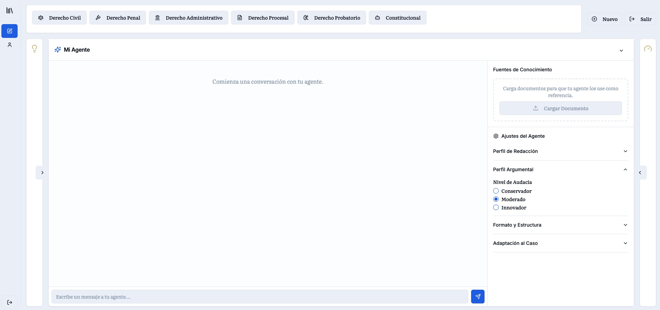Switch to the Derecho Penal tab
660x310 pixels.
pyautogui.click(x=118, y=18)
